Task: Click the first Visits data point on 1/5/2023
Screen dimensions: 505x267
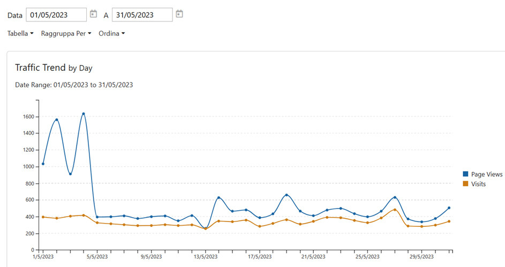Action: pyautogui.click(x=43, y=217)
